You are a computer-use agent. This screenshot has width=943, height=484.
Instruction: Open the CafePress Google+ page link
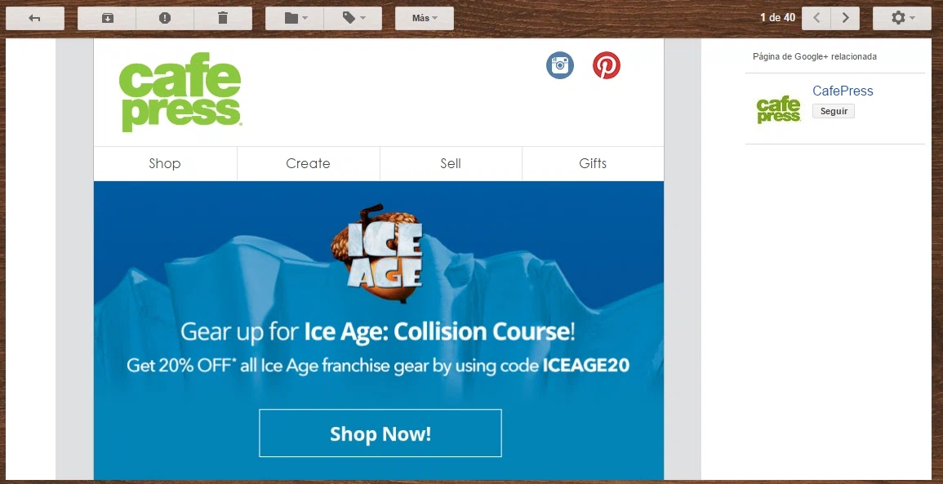click(843, 91)
